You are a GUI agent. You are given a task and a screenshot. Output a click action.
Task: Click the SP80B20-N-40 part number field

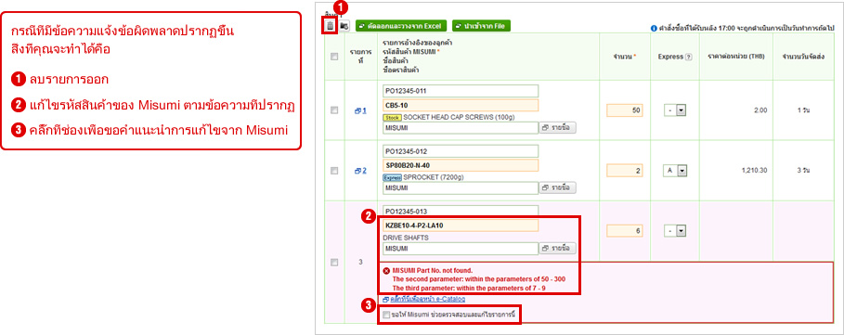coord(461,165)
